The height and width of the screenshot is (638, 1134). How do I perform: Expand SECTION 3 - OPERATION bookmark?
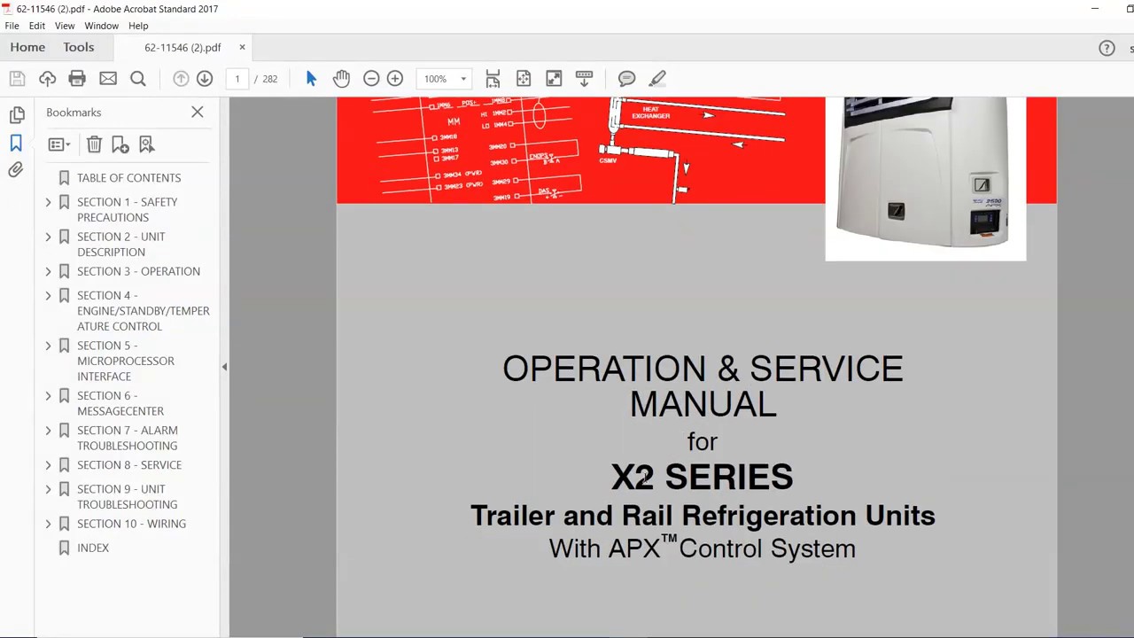49,271
